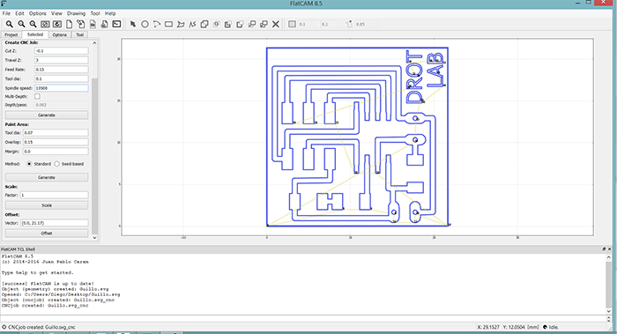Viewport: 617px width, 334px height.
Task: Click the 'CNCjob created: Guillo.svg_cnc' status text
Action: tap(41, 327)
